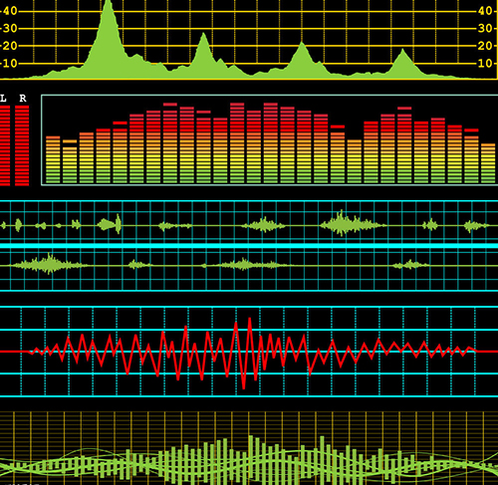Click the flat red line at left start
The image size is (498, 485).
(15, 352)
